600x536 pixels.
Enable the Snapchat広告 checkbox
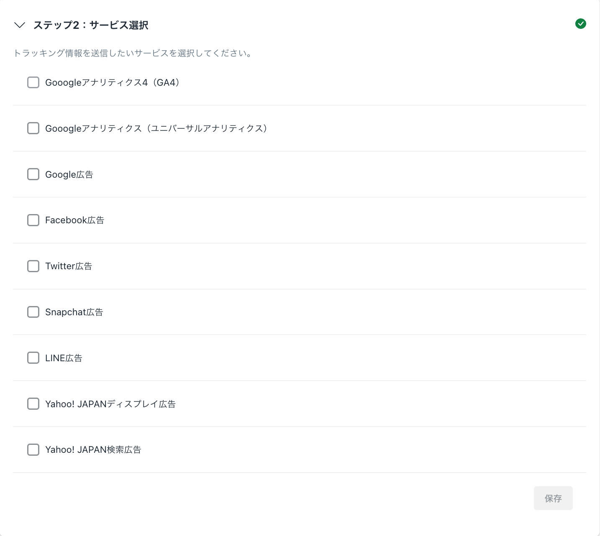[x=33, y=312]
